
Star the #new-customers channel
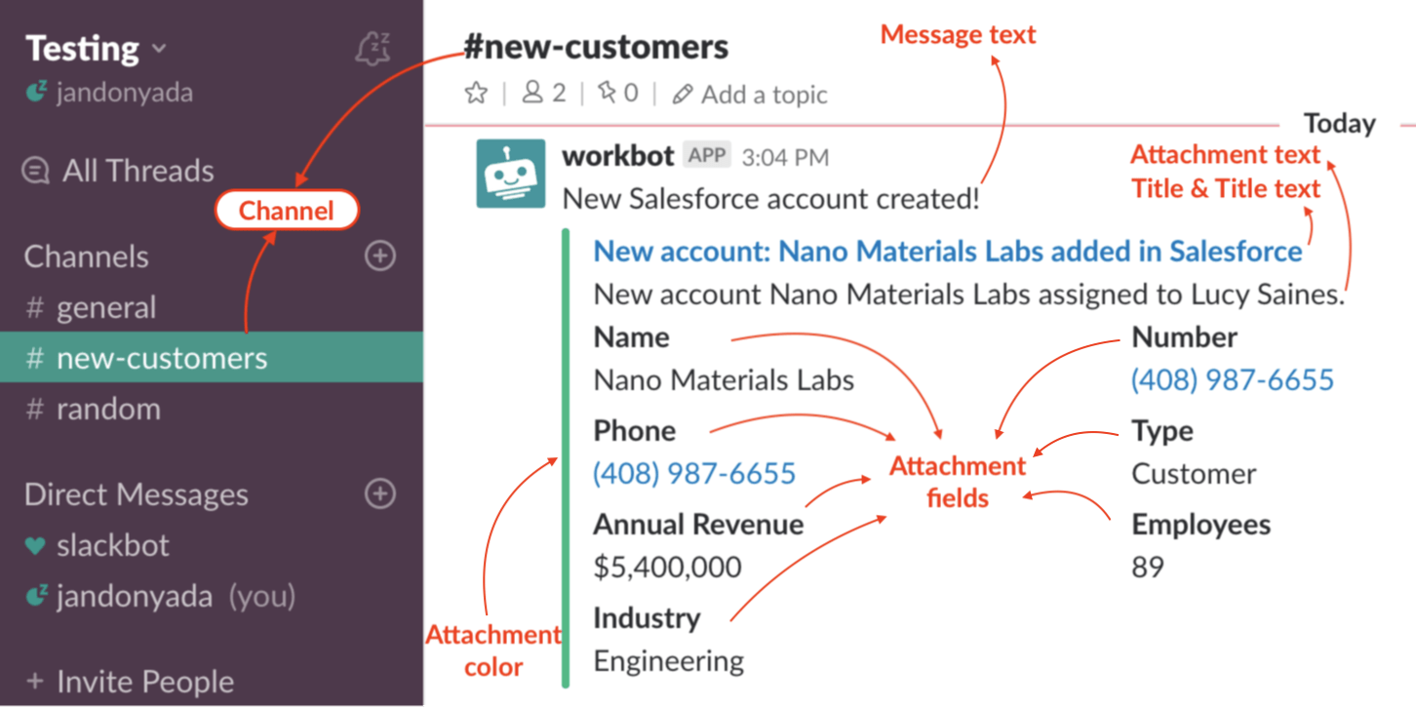(x=476, y=93)
